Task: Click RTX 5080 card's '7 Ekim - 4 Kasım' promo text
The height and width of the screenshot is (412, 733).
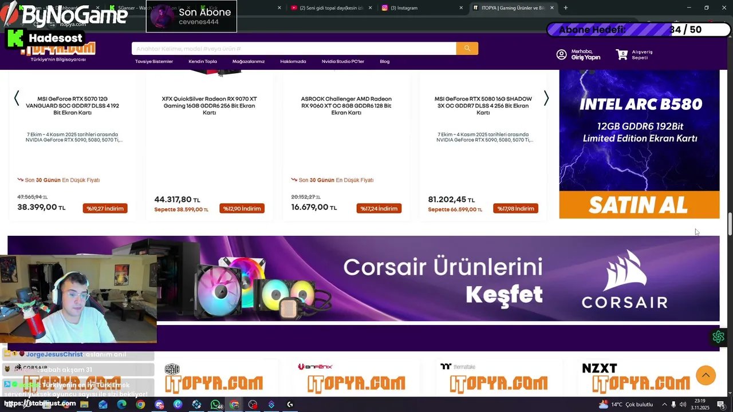Action: click(484, 137)
